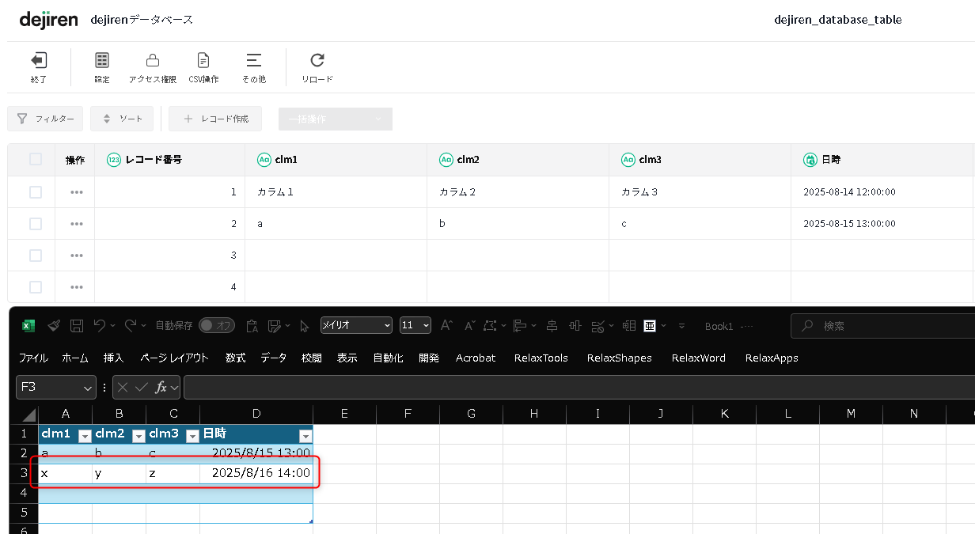
Task: Click the insert function fx icon
Action: 161,388
